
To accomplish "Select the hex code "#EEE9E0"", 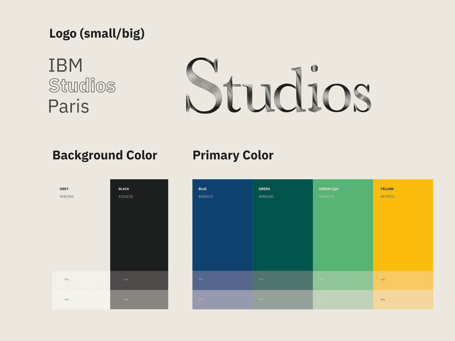I will pos(67,196).
